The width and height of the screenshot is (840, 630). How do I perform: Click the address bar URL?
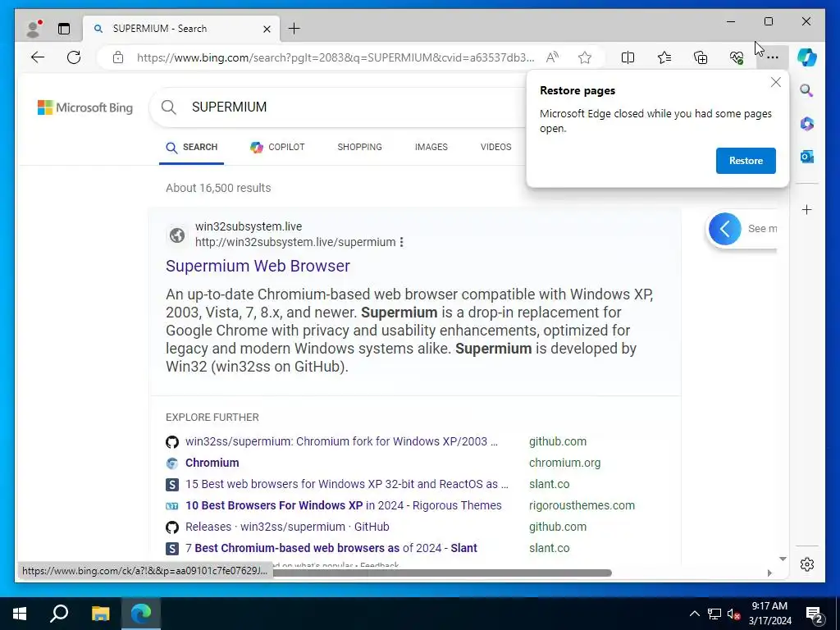[336, 57]
